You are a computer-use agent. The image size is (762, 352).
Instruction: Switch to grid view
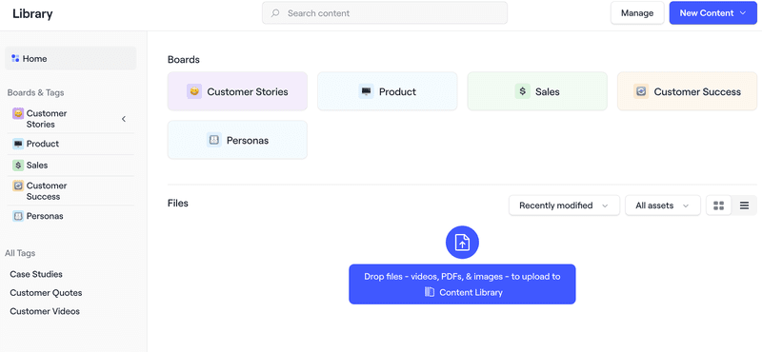click(x=719, y=205)
